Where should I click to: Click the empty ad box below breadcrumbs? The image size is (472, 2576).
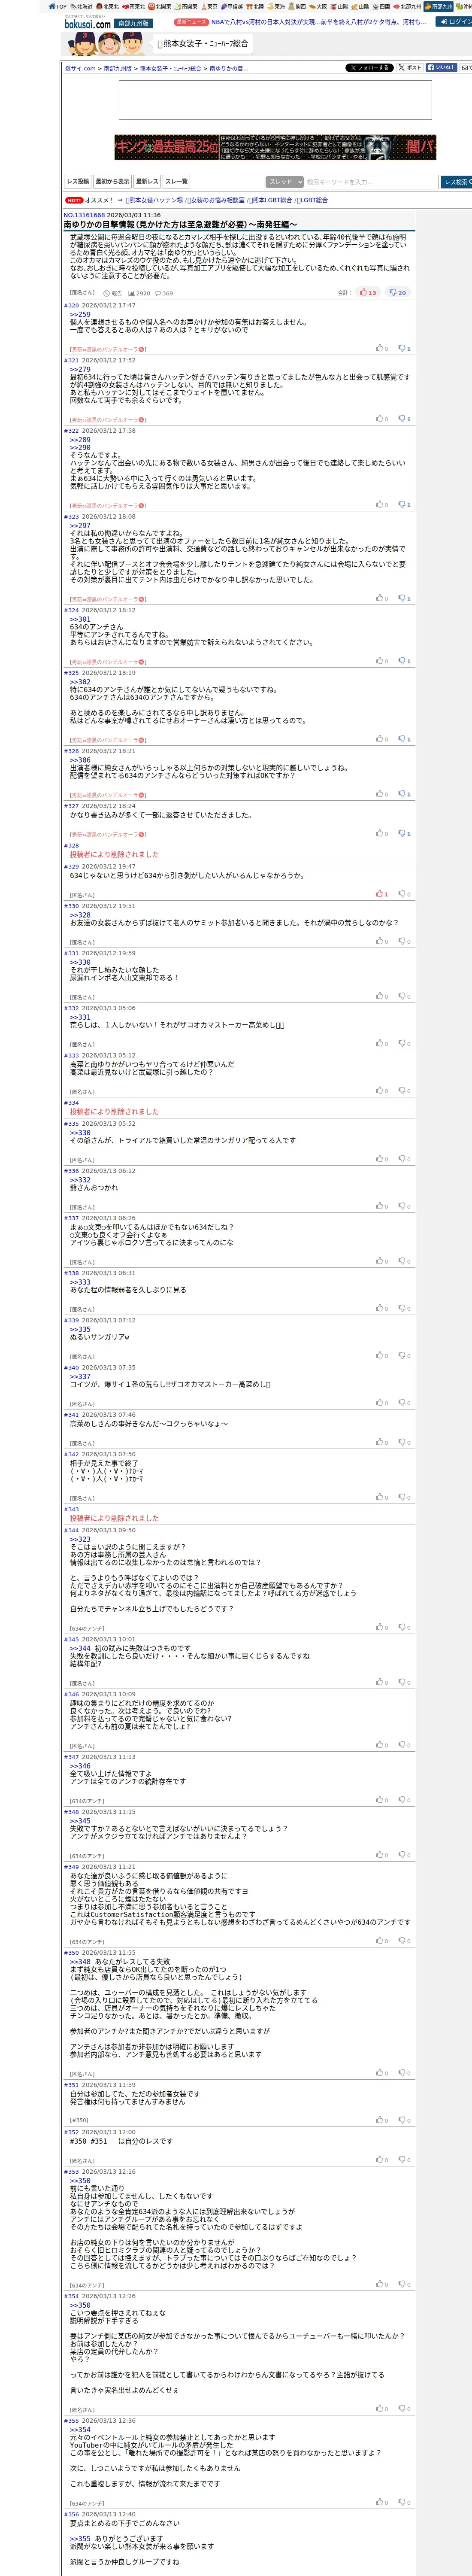click(x=275, y=100)
